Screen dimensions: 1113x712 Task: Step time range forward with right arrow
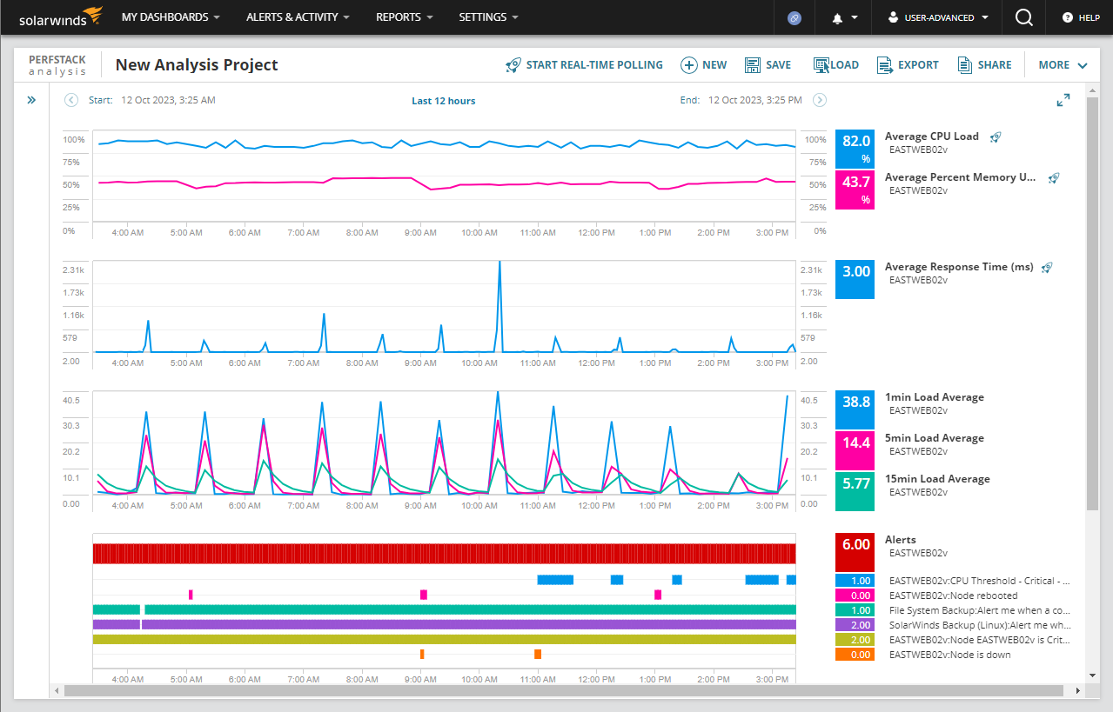pos(820,100)
